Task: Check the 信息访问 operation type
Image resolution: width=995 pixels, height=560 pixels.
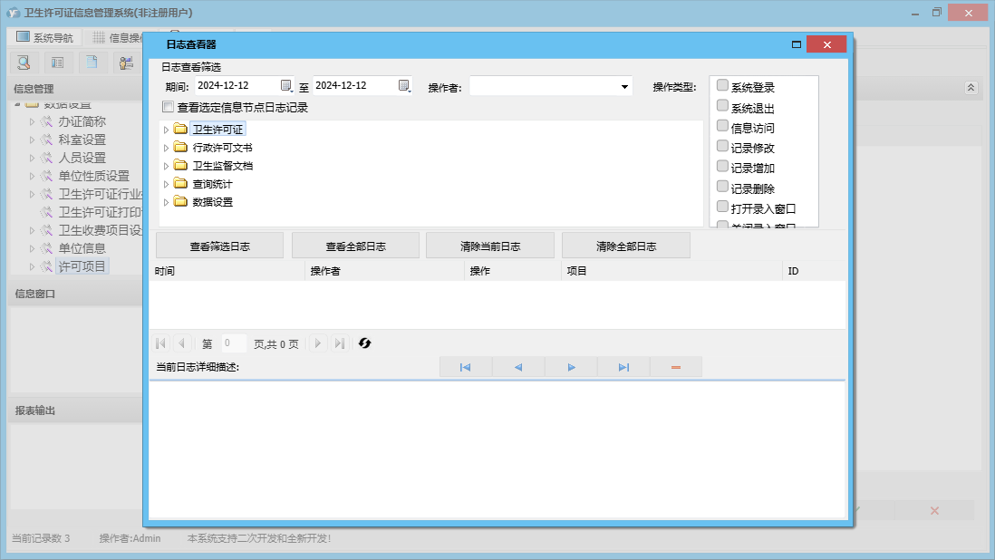Action: (722, 126)
